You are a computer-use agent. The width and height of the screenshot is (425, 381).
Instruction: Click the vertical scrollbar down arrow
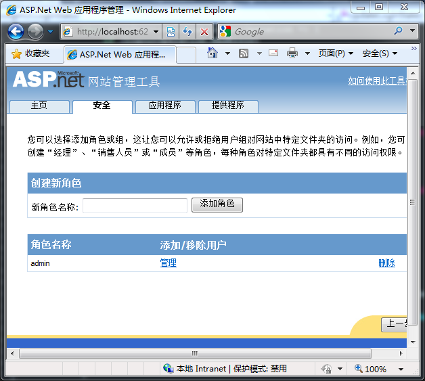(x=413, y=342)
